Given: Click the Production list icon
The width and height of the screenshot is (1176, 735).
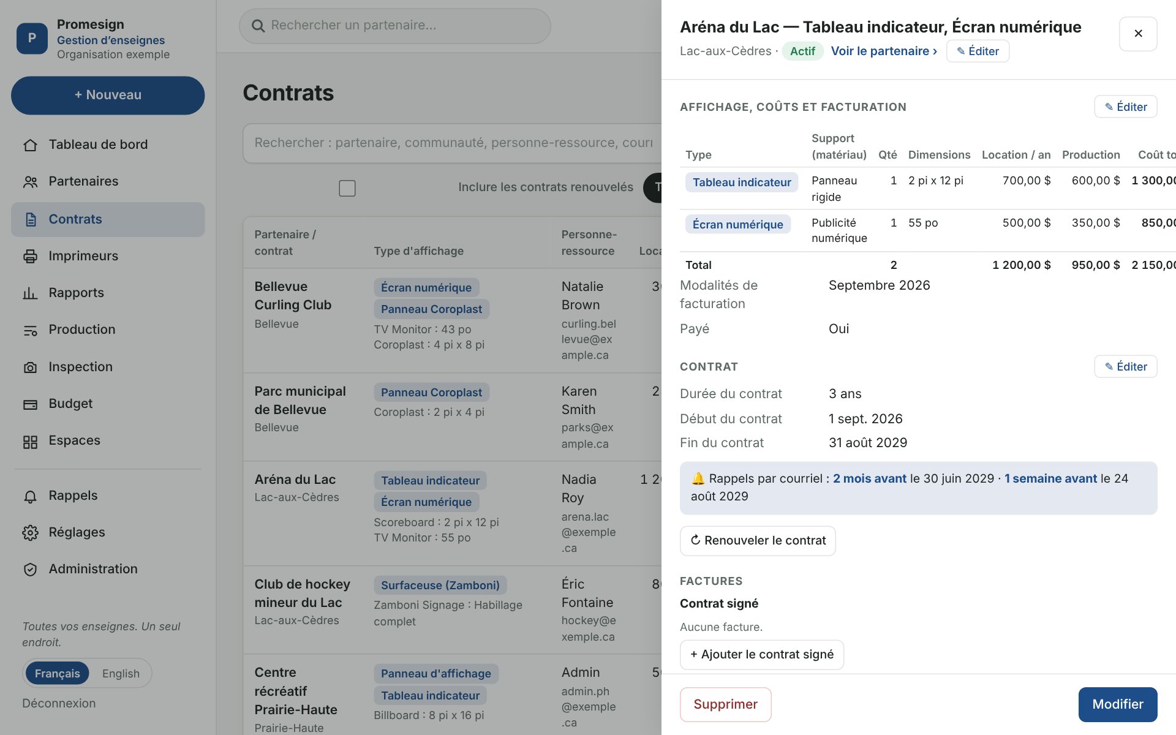Looking at the screenshot, I should (30, 330).
